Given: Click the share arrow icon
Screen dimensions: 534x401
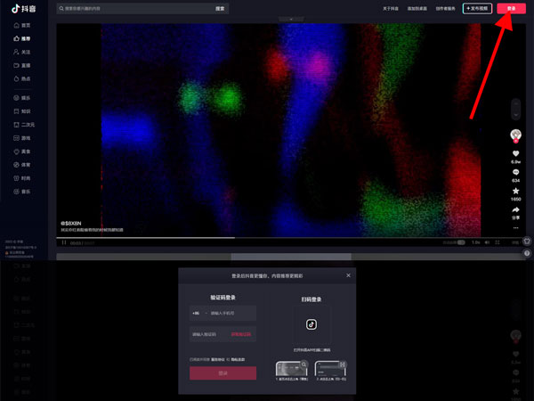Looking at the screenshot, I should click(x=515, y=210).
